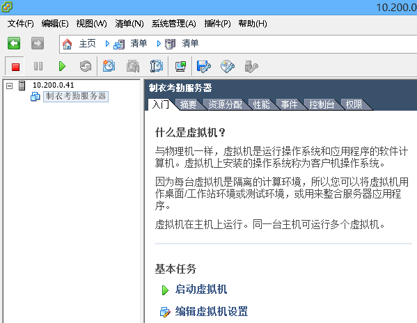
Task: Expand the arrow before the second 清单 breadcrumb
Action: click(159, 43)
